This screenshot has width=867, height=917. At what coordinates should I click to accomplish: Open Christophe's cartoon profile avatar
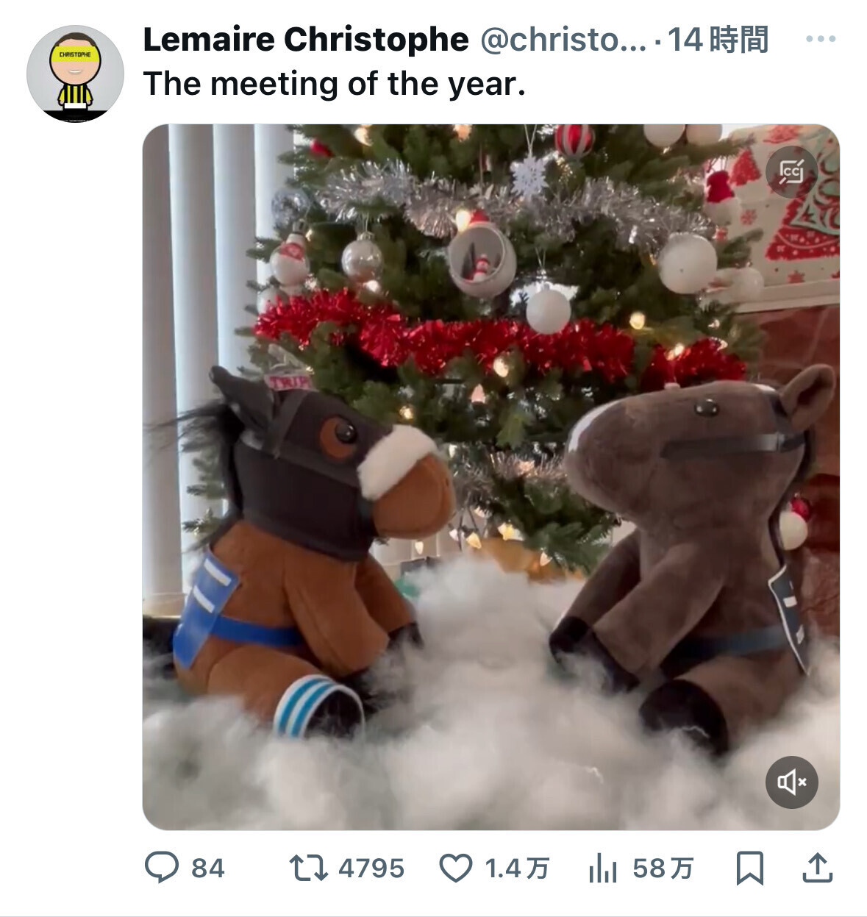coord(75,73)
